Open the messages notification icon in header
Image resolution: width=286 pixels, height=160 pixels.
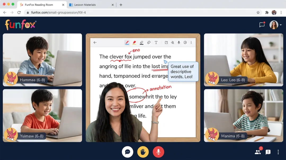(262, 24)
